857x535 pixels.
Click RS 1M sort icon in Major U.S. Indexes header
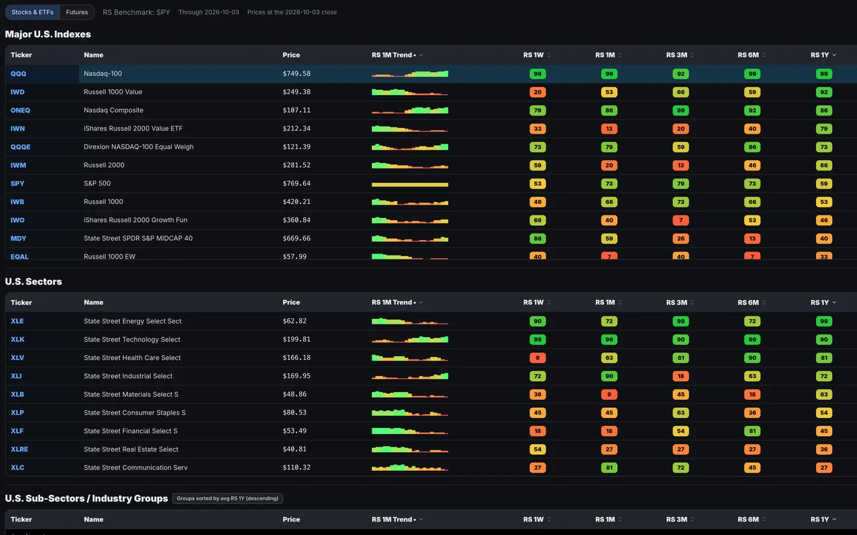coord(619,55)
